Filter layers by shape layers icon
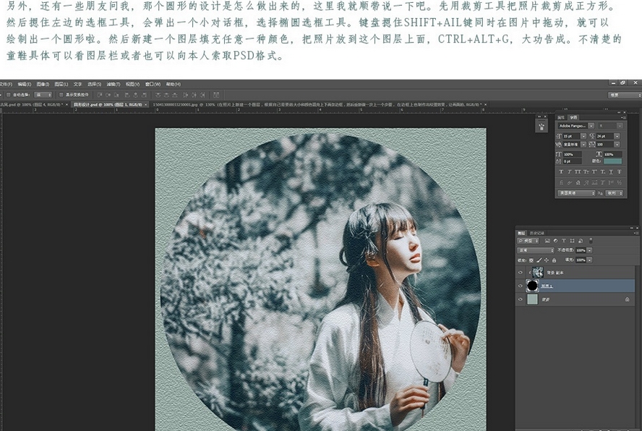This screenshot has width=642, height=431. pyautogui.click(x=573, y=241)
